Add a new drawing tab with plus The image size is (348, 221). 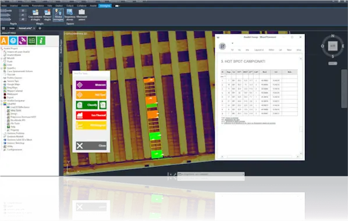(x=40, y=28)
